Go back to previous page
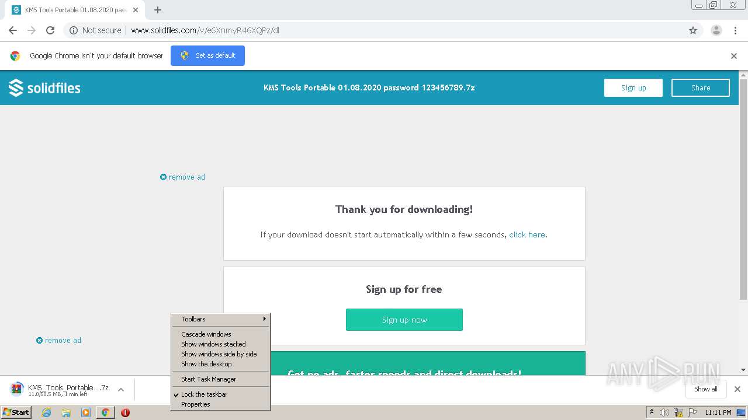The height and width of the screenshot is (420, 748). [13, 30]
